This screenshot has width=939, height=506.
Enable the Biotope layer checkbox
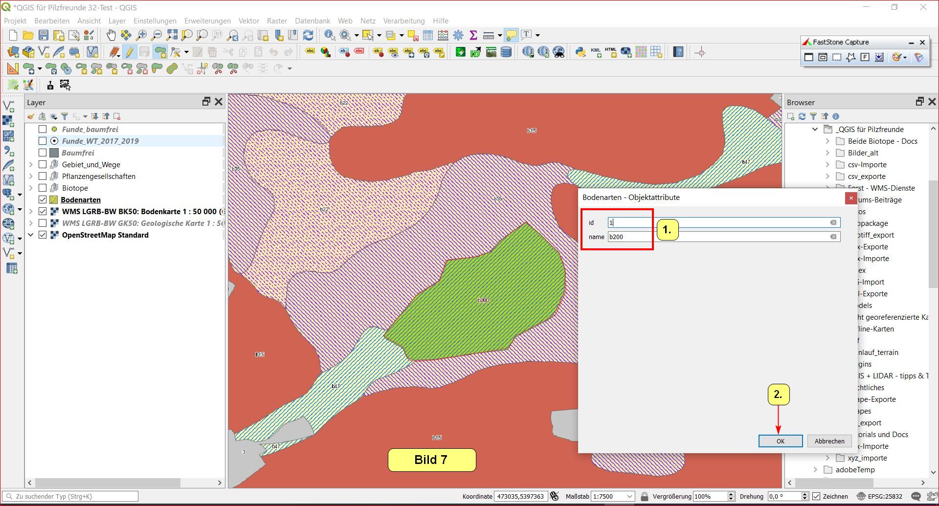point(43,188)
